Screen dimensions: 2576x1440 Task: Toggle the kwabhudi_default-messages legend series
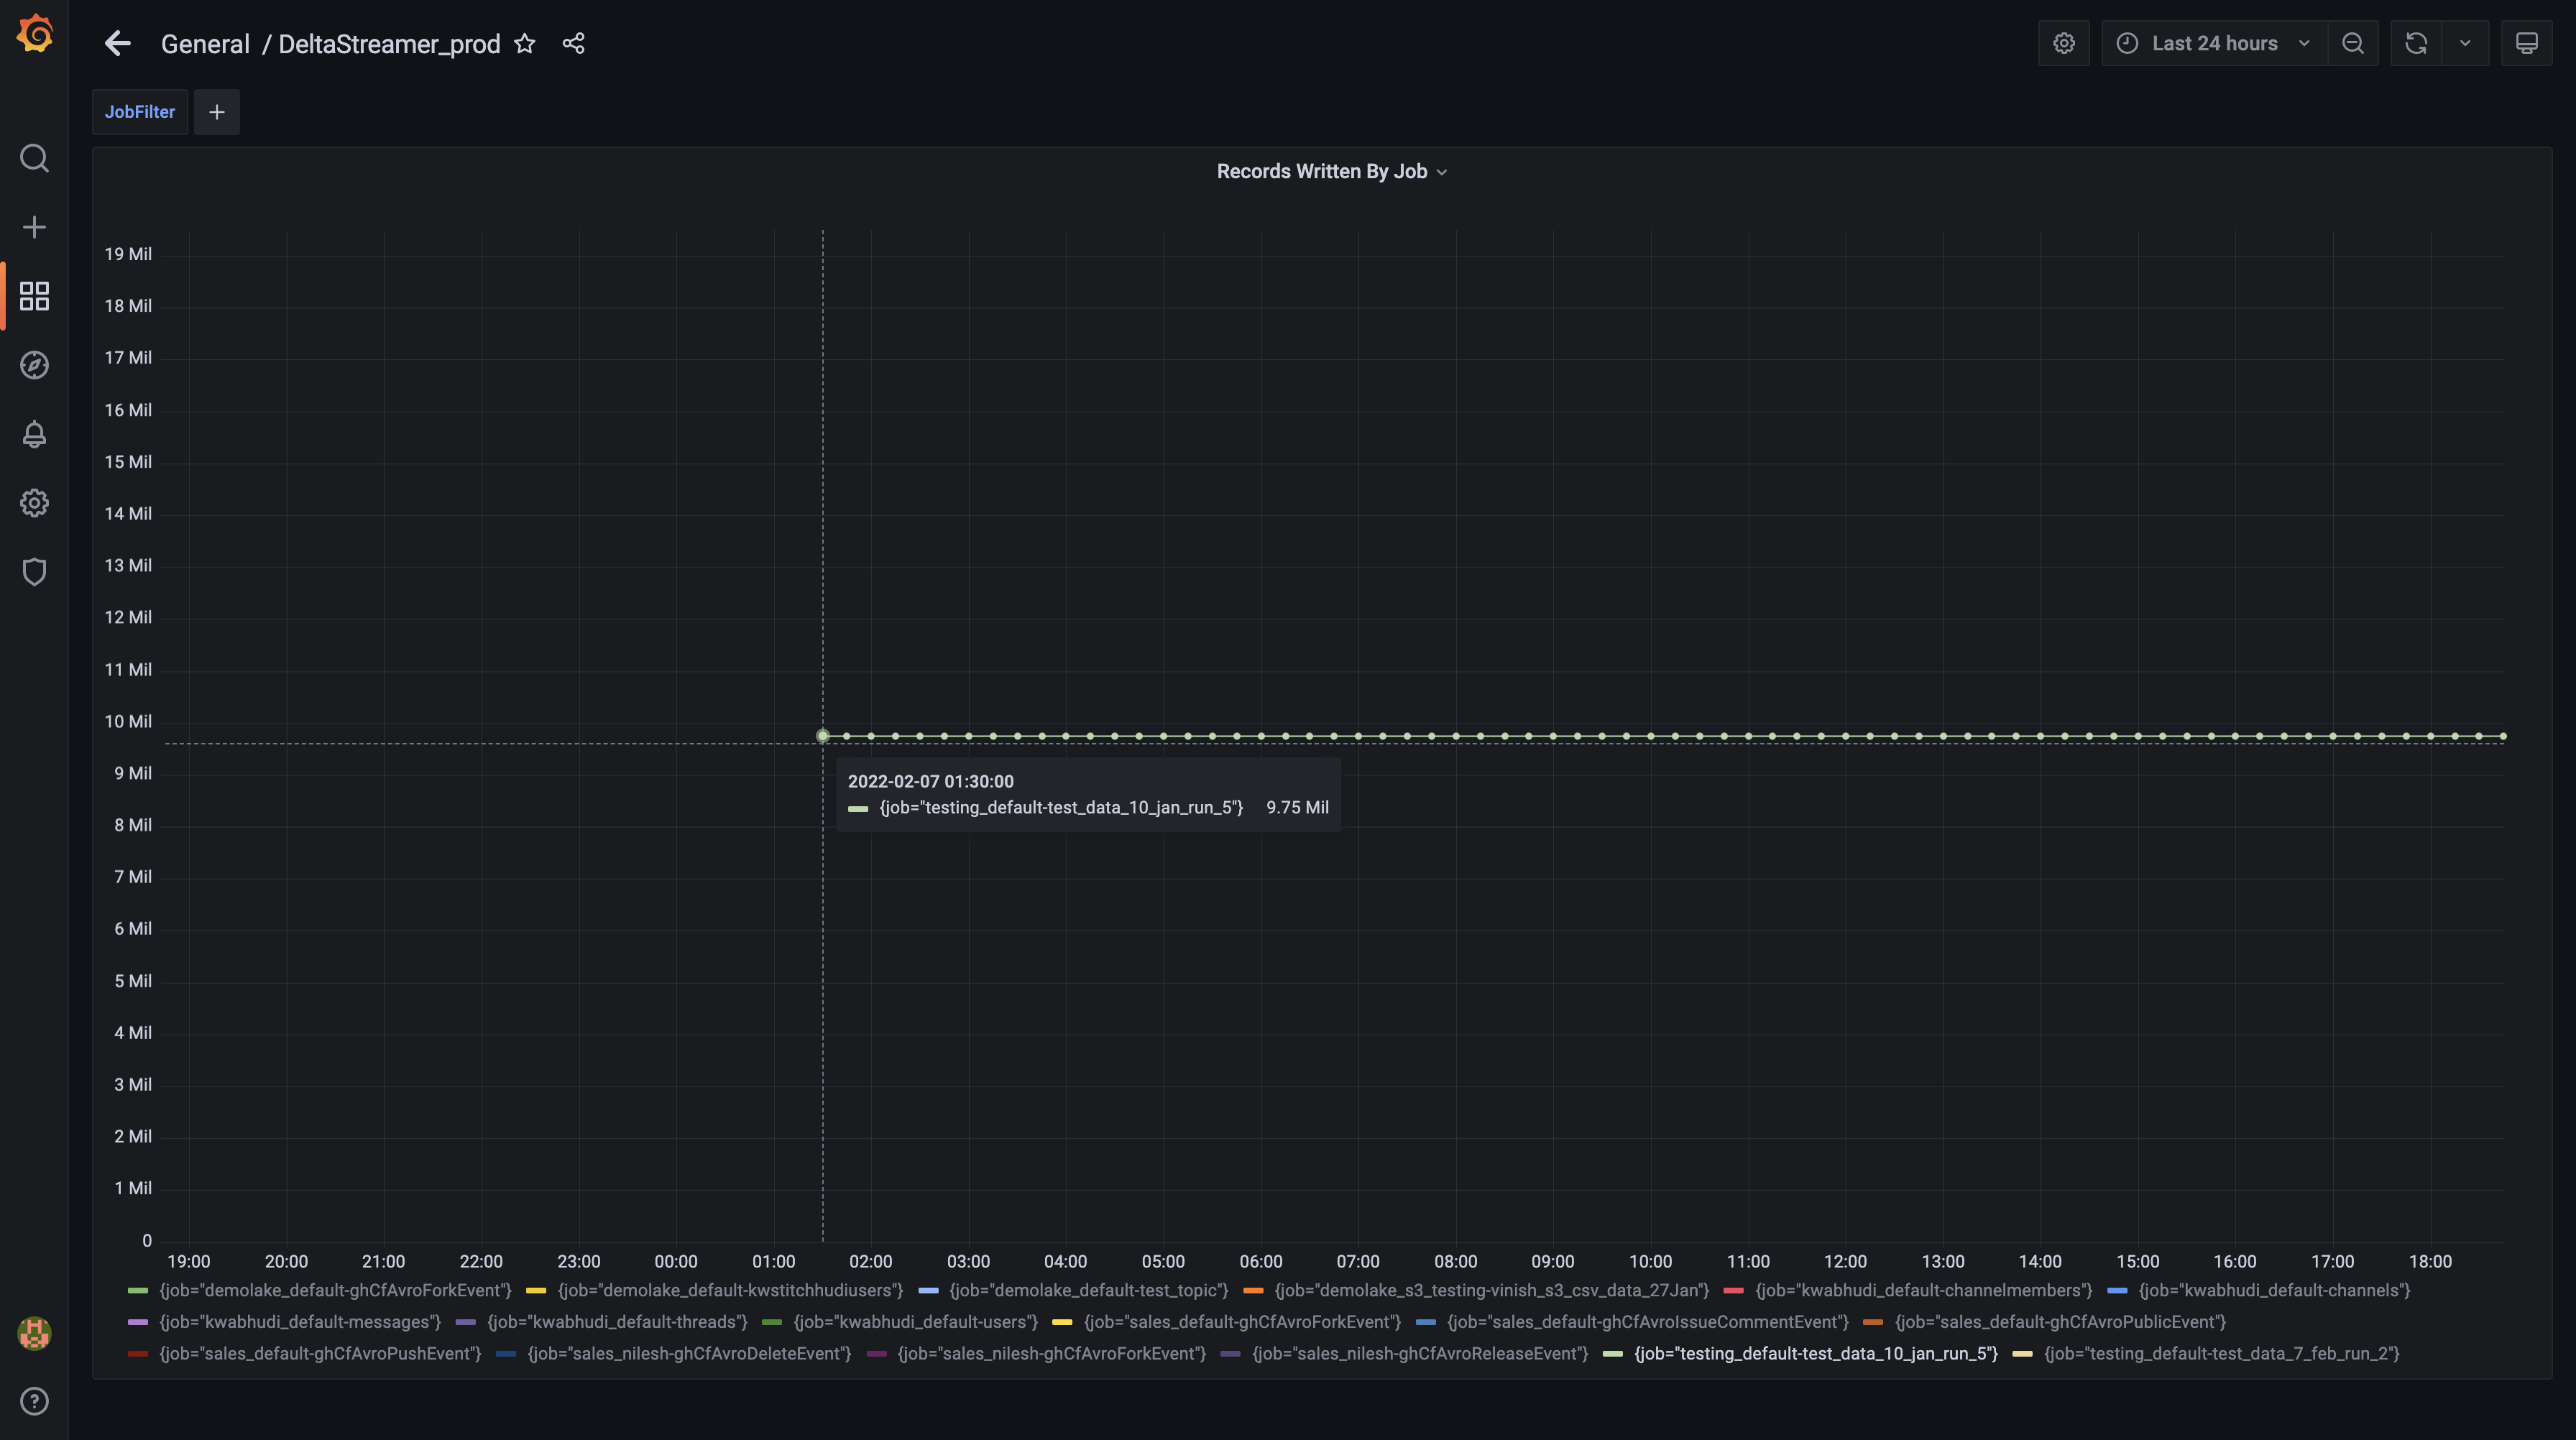click(x=299, y=1321)
